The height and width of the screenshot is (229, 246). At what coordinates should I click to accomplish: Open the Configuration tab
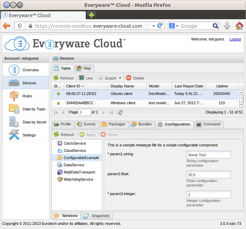(x=175, y=124)
